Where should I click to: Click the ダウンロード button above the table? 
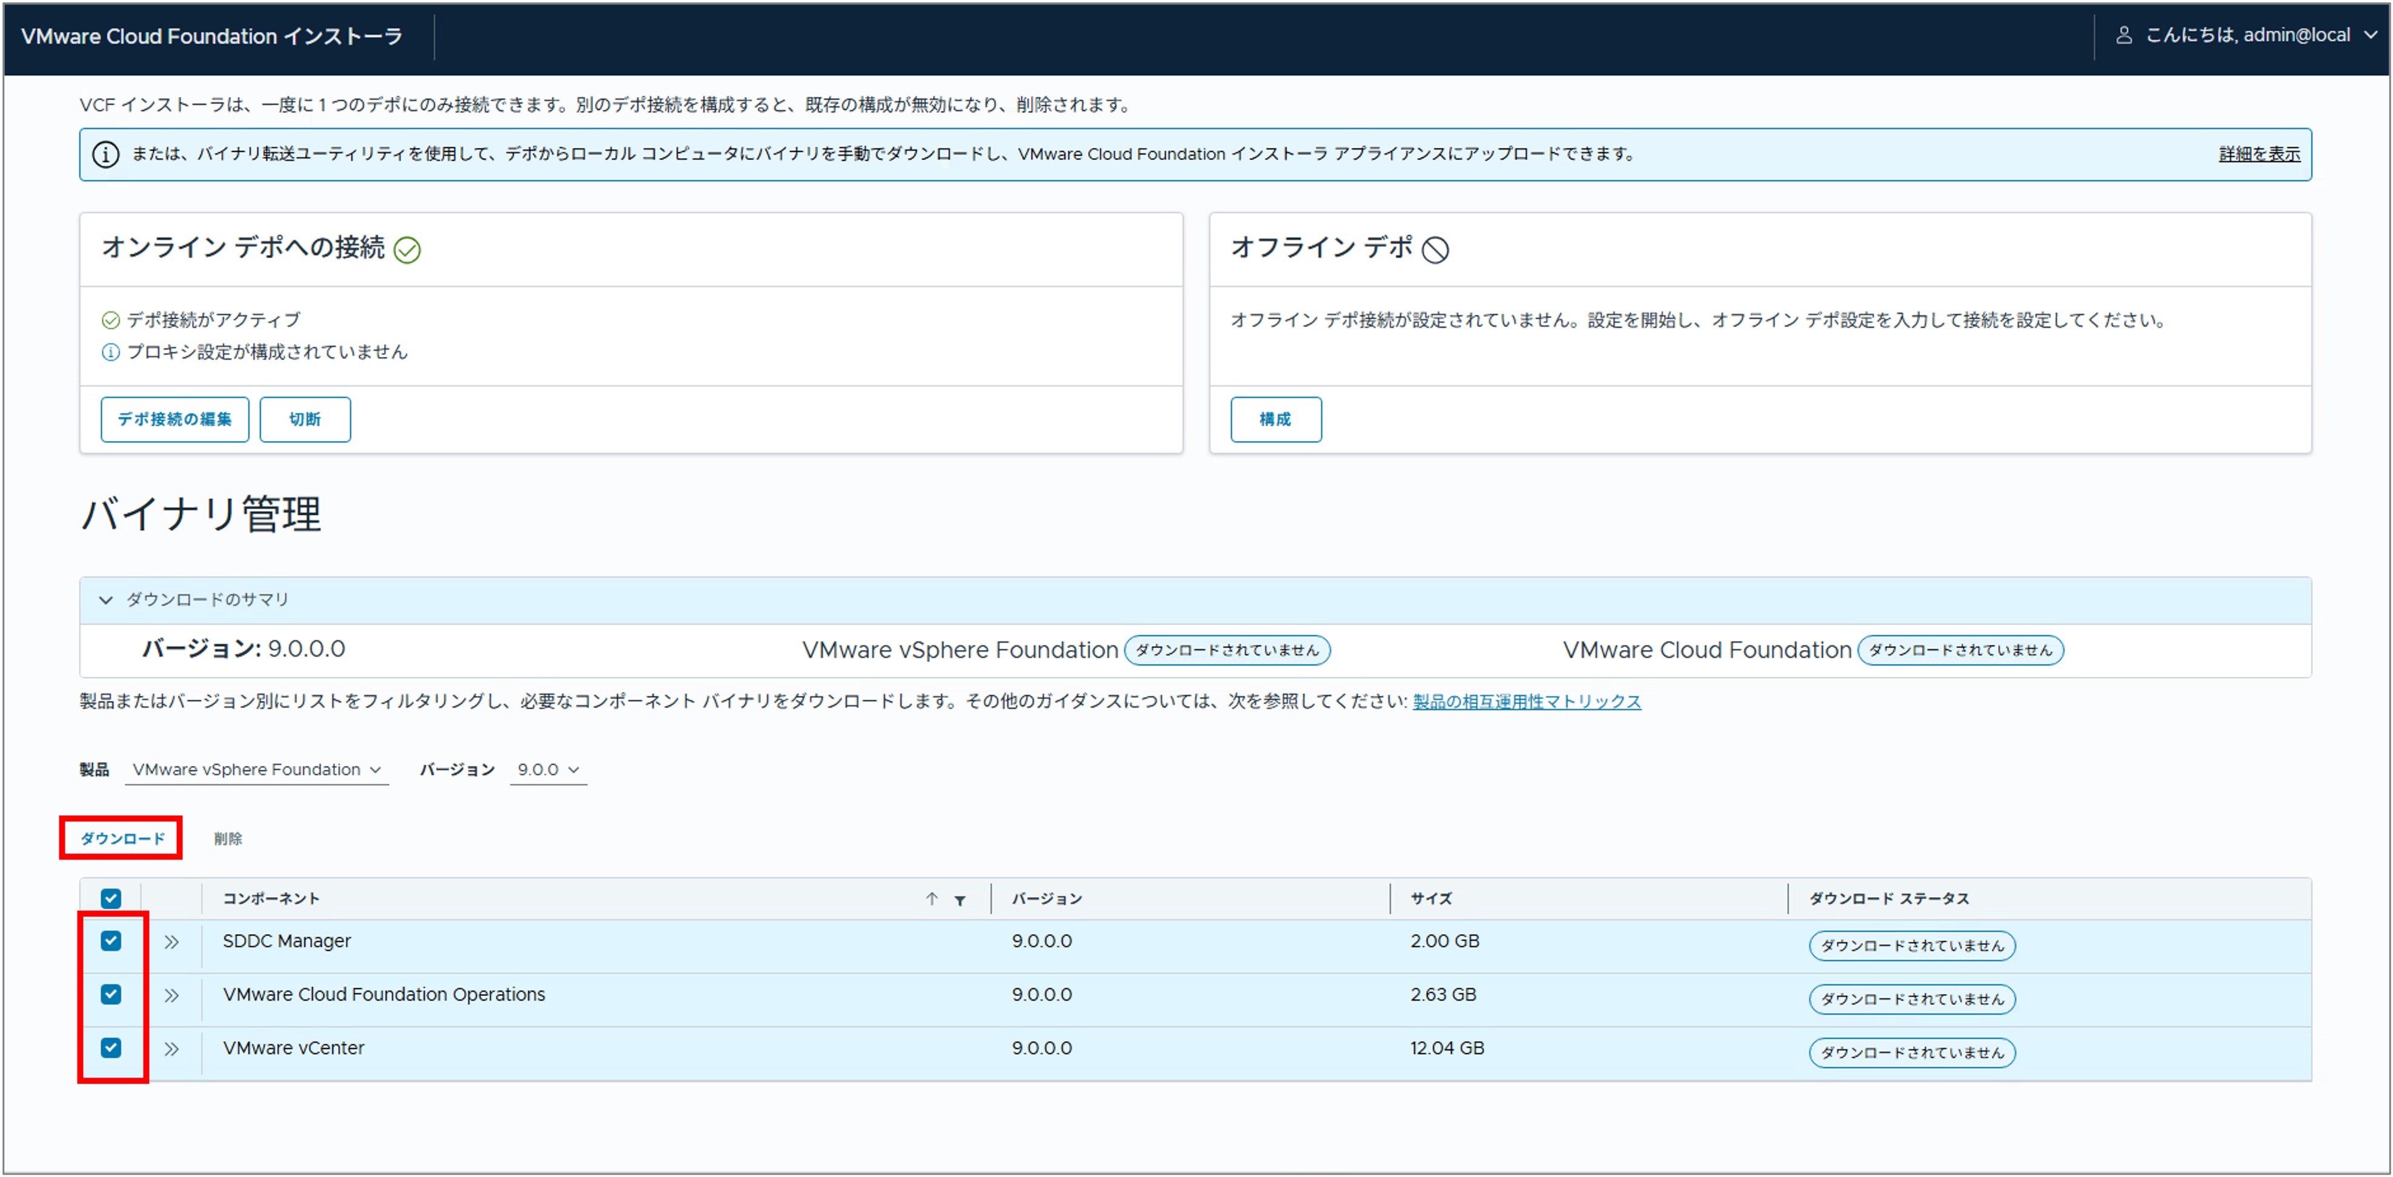pos(122,839)
